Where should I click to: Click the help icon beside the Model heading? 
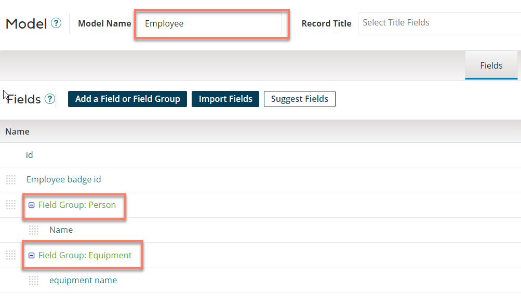[x=56, y=23]
